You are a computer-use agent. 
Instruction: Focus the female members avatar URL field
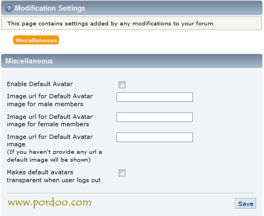click(154, 117)
